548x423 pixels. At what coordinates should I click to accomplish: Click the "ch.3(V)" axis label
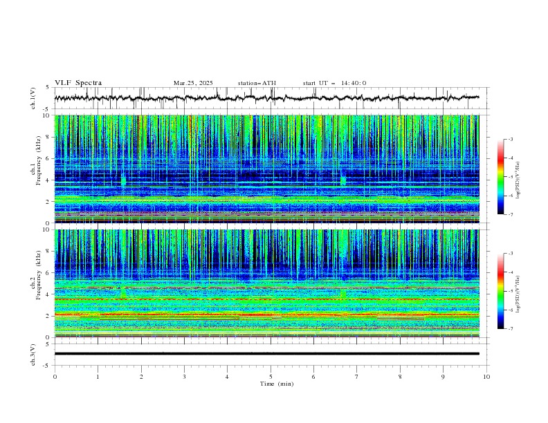click(33, 355)
